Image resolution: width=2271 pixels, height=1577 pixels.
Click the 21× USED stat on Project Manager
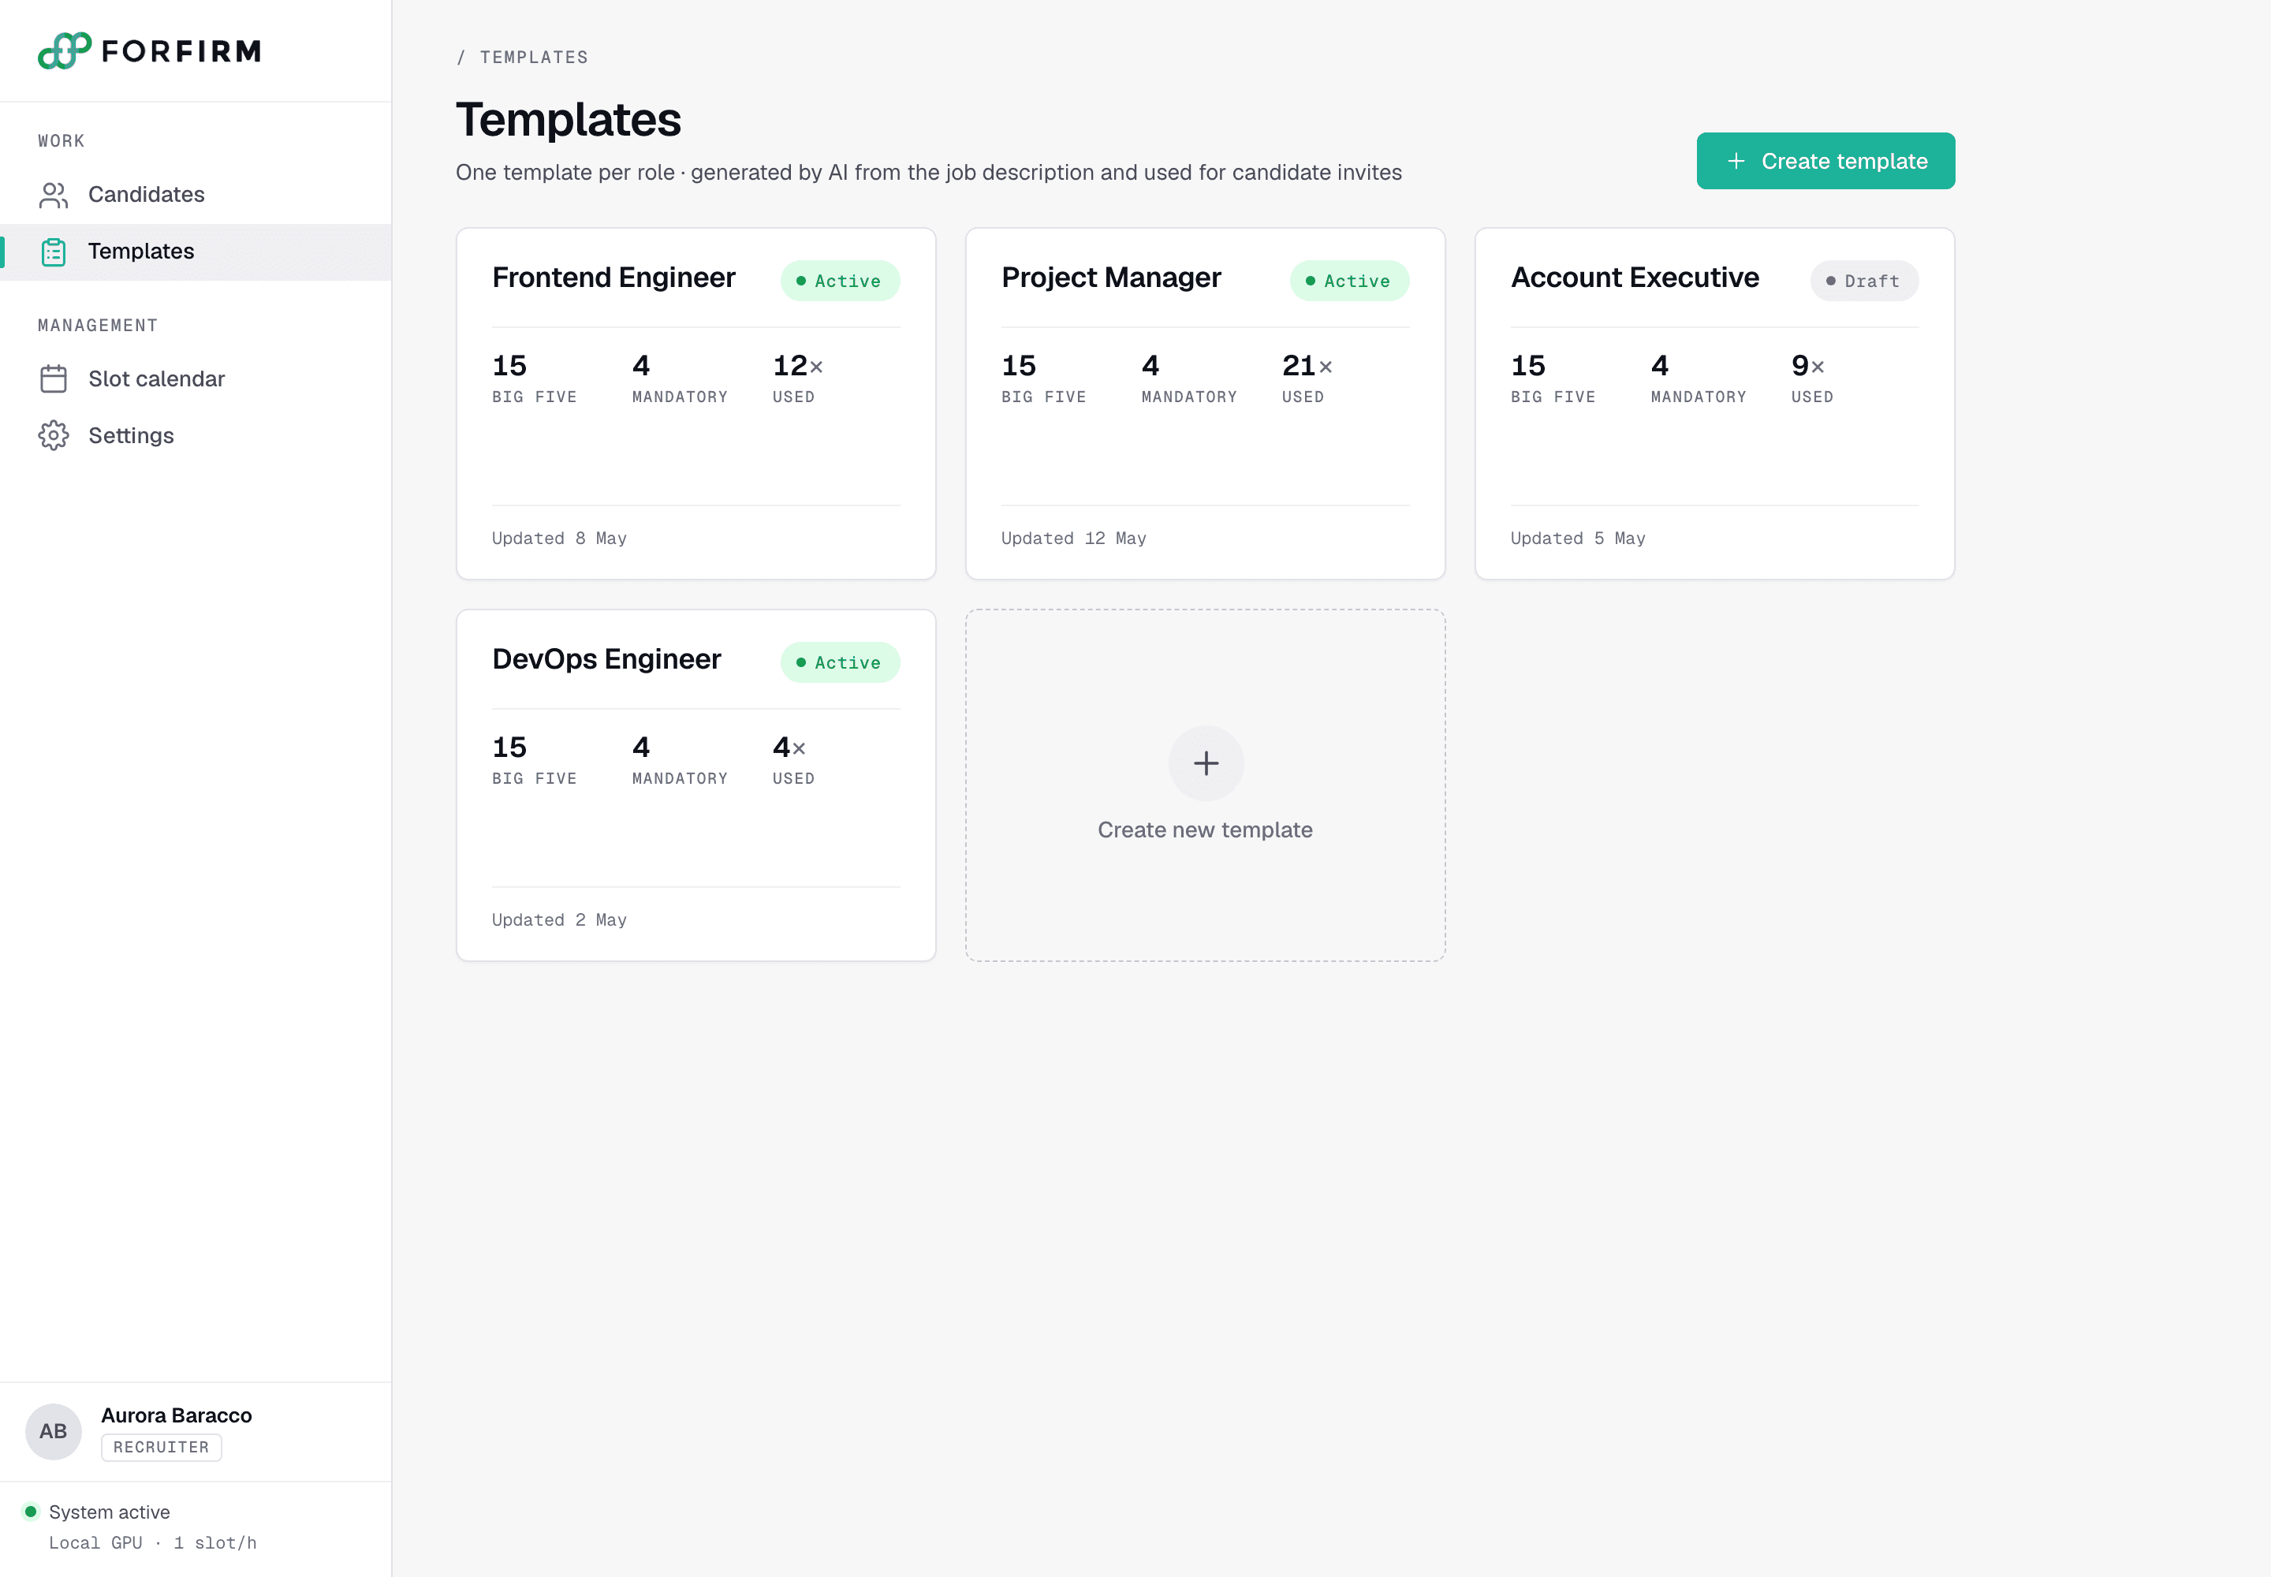click(x=1307, y=378)
